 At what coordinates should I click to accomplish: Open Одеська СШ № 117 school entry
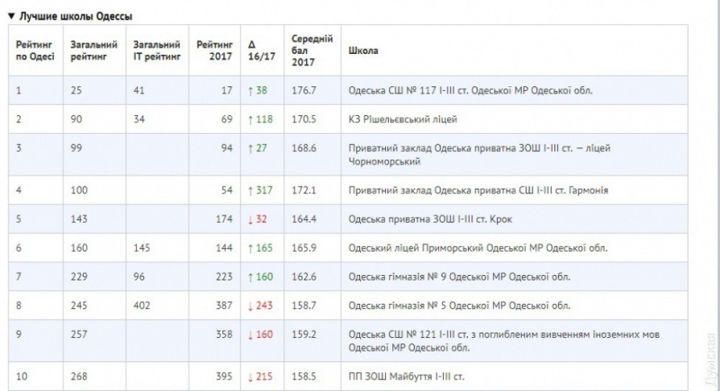[x=470, y=91]
